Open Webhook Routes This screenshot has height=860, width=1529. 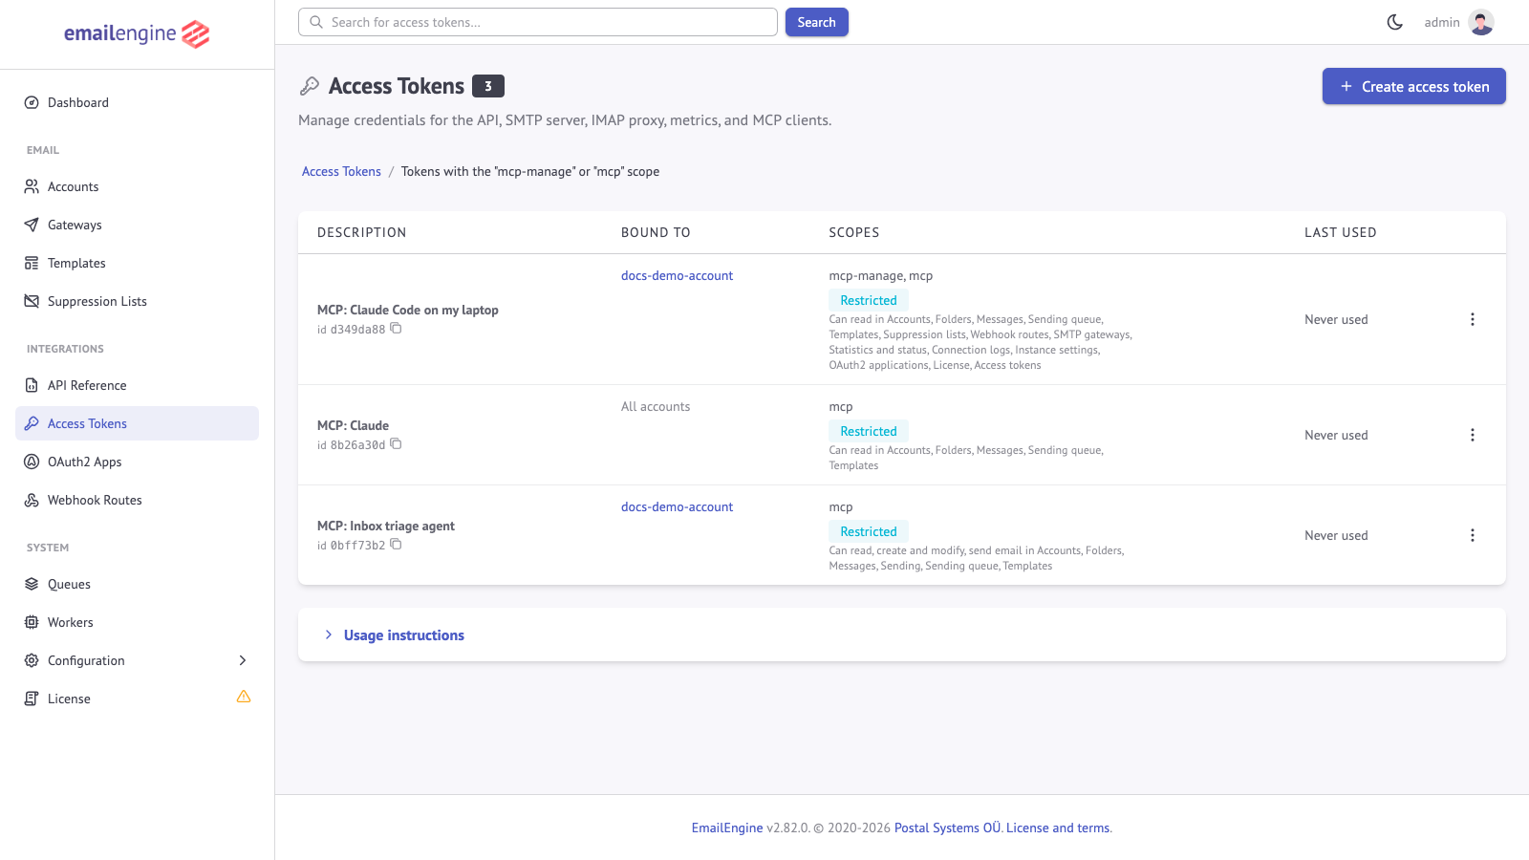pyautogui.click(x=137, y=500)
